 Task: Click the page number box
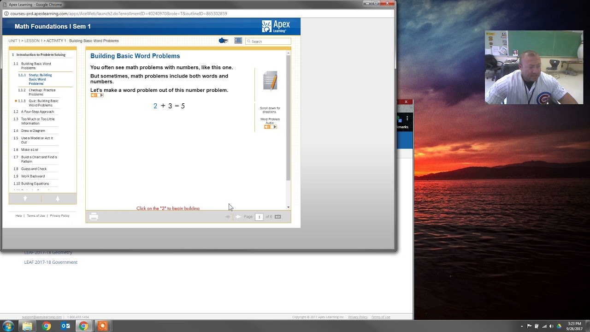(259, 217)
